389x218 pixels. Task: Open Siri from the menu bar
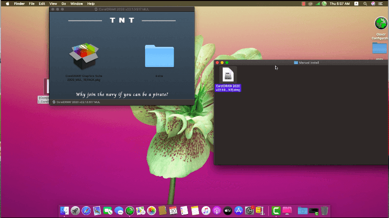point(373,4)
